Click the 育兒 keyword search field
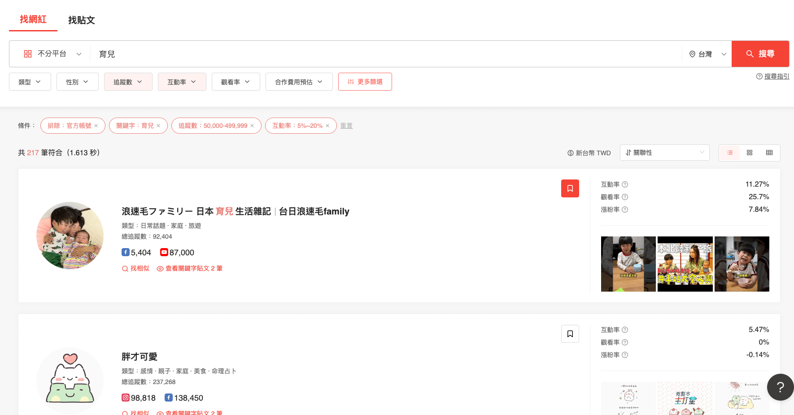 386,54
